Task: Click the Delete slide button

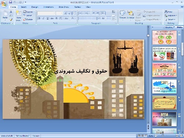Action: tap(28, 20)
